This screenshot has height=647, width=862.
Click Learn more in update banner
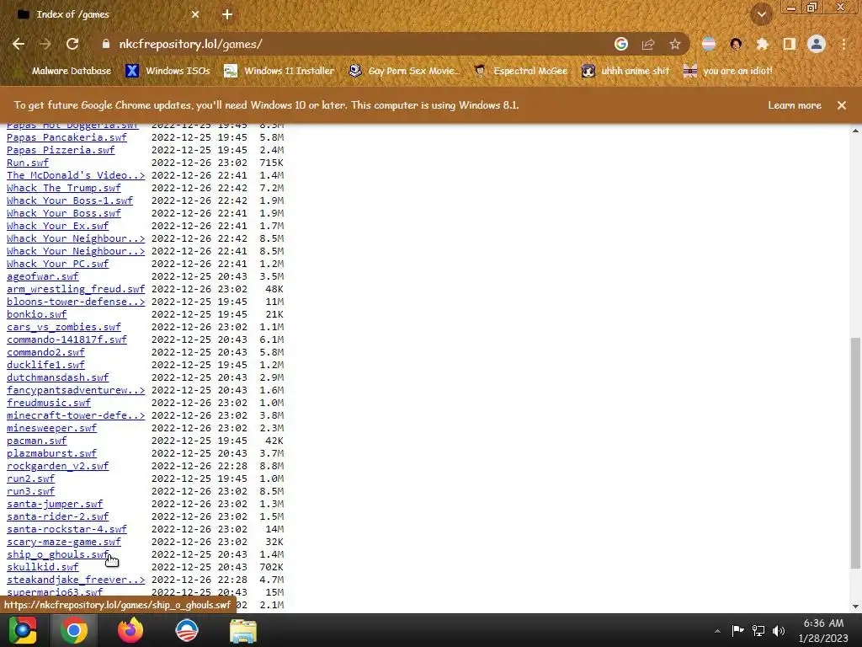coord(795,105)
